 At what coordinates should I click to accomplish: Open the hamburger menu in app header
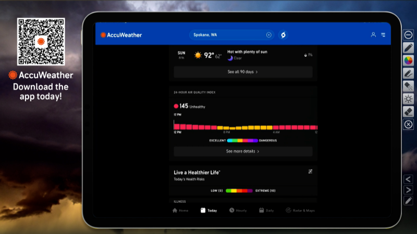tap(383, 35)
